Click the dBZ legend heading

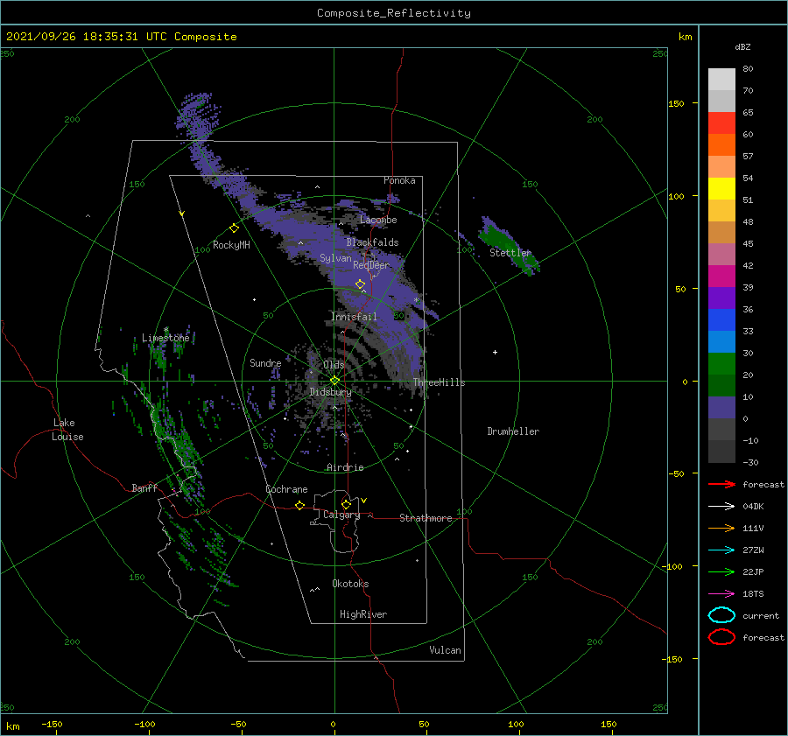point(742,46)
